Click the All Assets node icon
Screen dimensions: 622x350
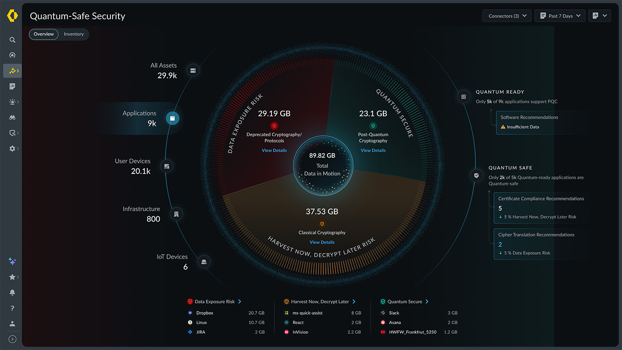(x=193, y=70)
